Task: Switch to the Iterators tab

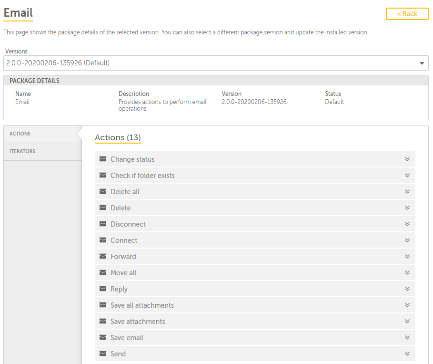Action: coord(43,152)
